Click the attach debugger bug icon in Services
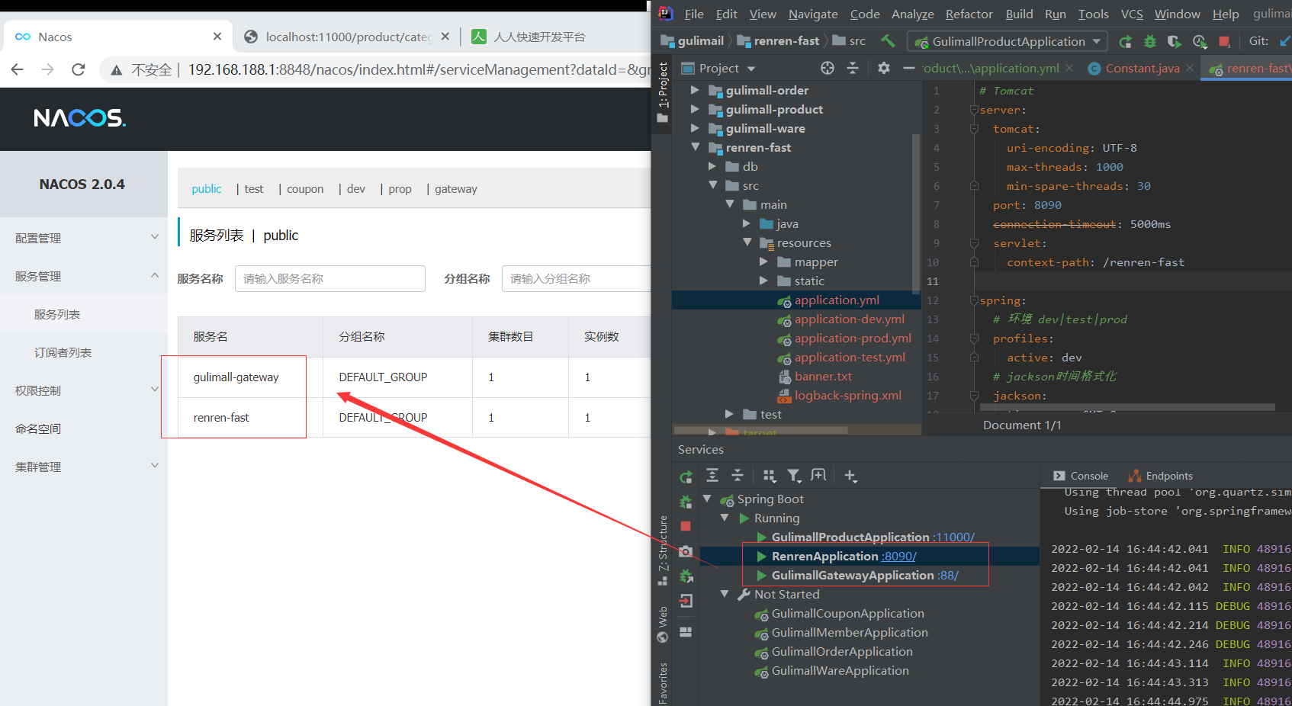Screen dimensions: 1292x706 (x=686, y=576)
